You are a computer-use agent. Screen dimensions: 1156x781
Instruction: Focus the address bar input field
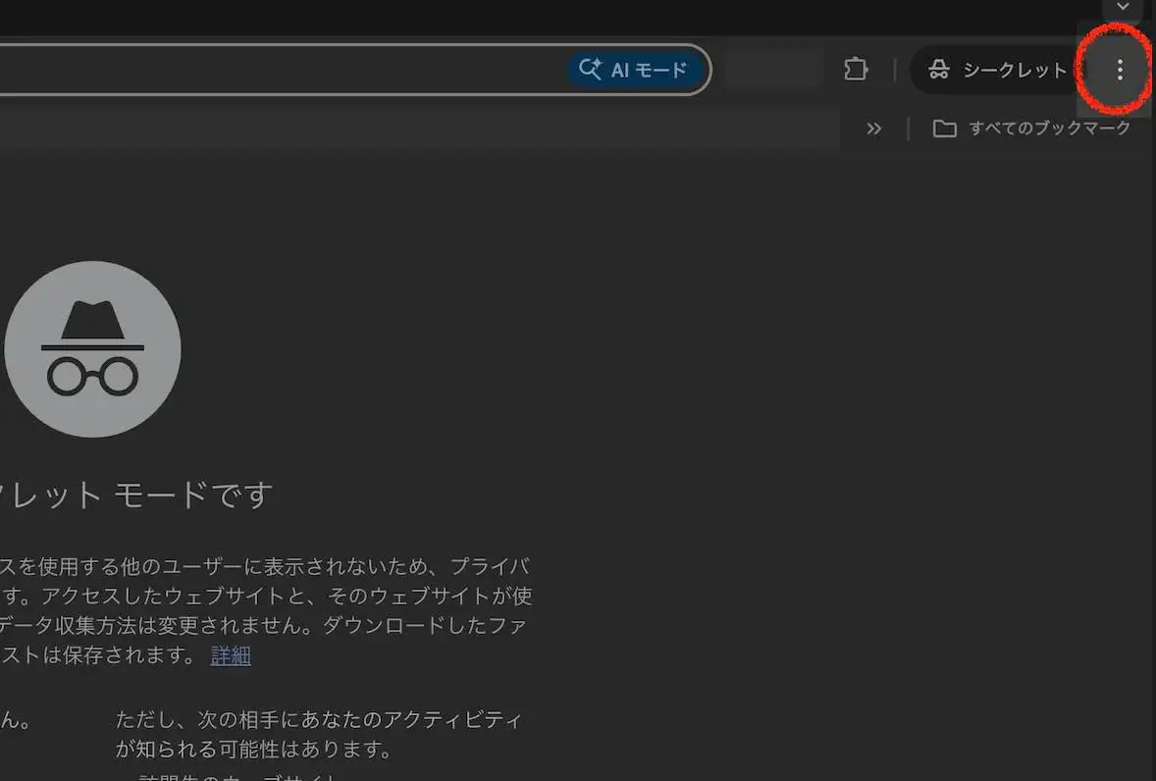(275, 70)
